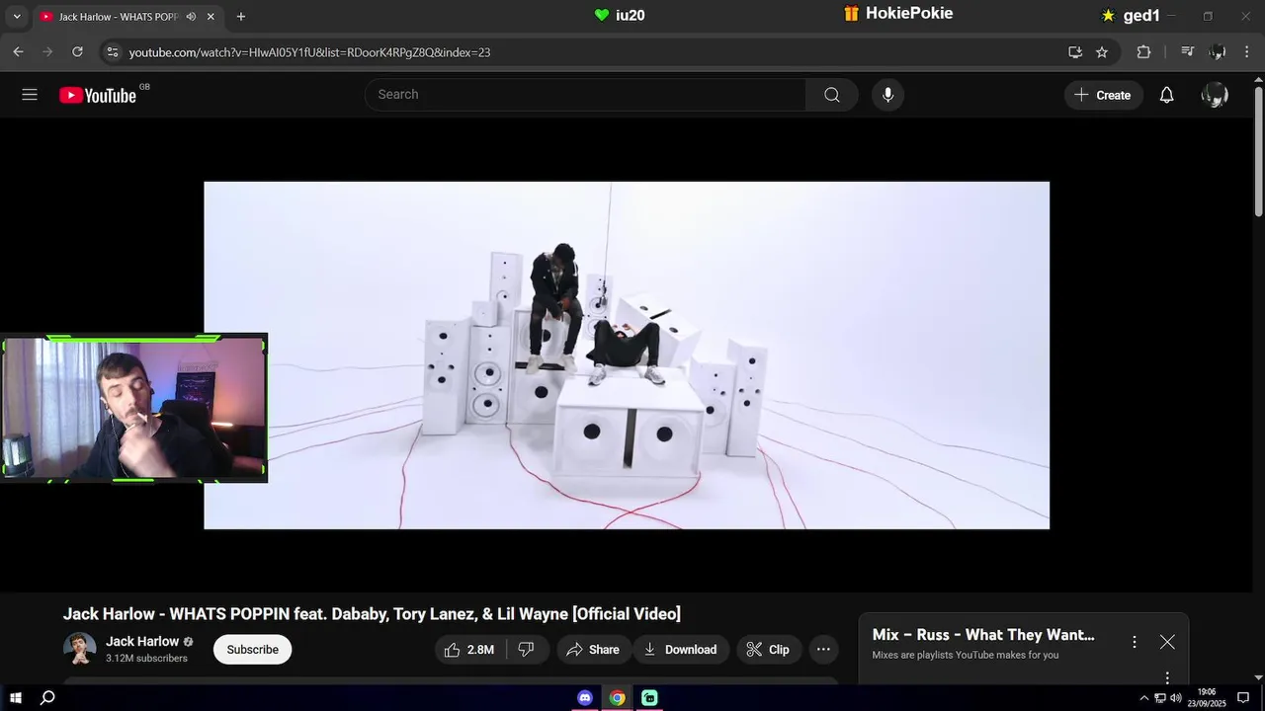This screenshot has width=1265, height=711.
Task: Open a new browser tab
Action: [241, 17]
